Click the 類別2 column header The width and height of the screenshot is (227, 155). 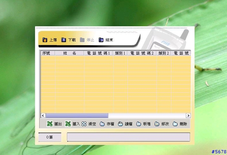[x=163, y=53]
